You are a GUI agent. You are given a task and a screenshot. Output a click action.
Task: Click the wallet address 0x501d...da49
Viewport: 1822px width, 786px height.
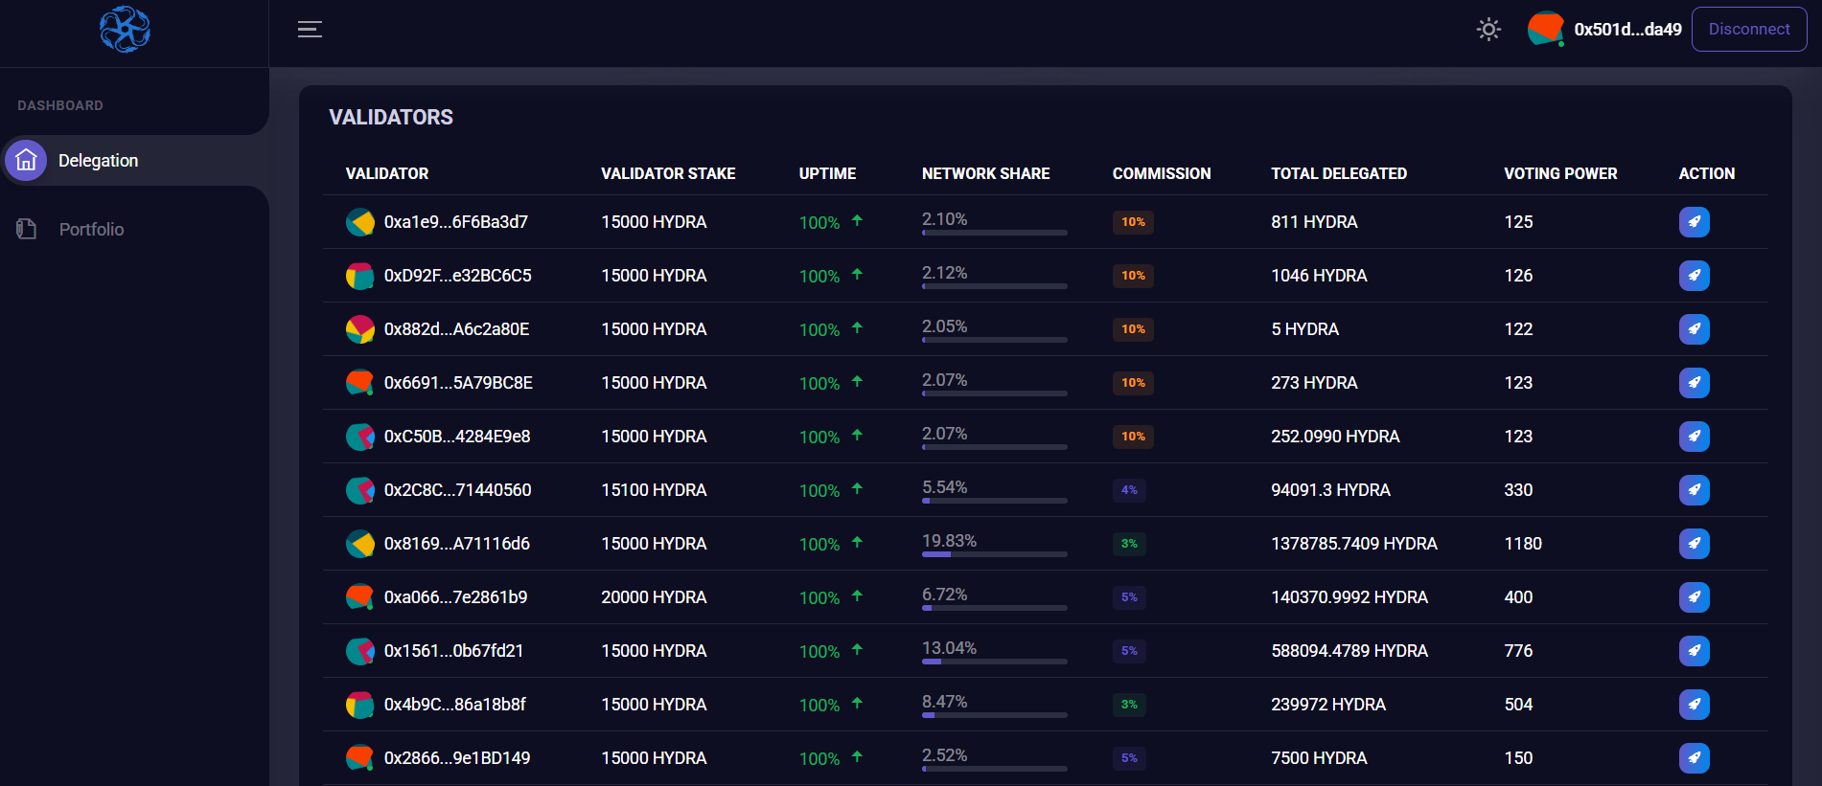click(x=1627, y=30)
